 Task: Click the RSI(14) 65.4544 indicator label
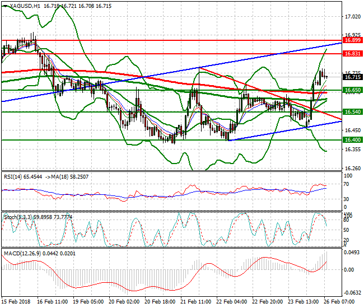click(x=23, y=177)
